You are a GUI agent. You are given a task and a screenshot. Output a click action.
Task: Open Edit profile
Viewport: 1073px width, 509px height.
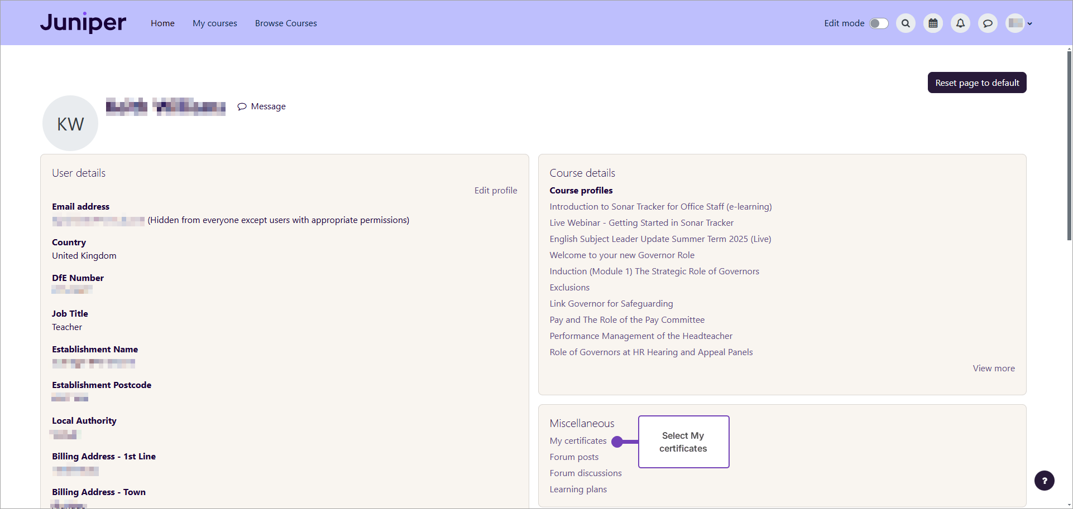click(495, 190)
